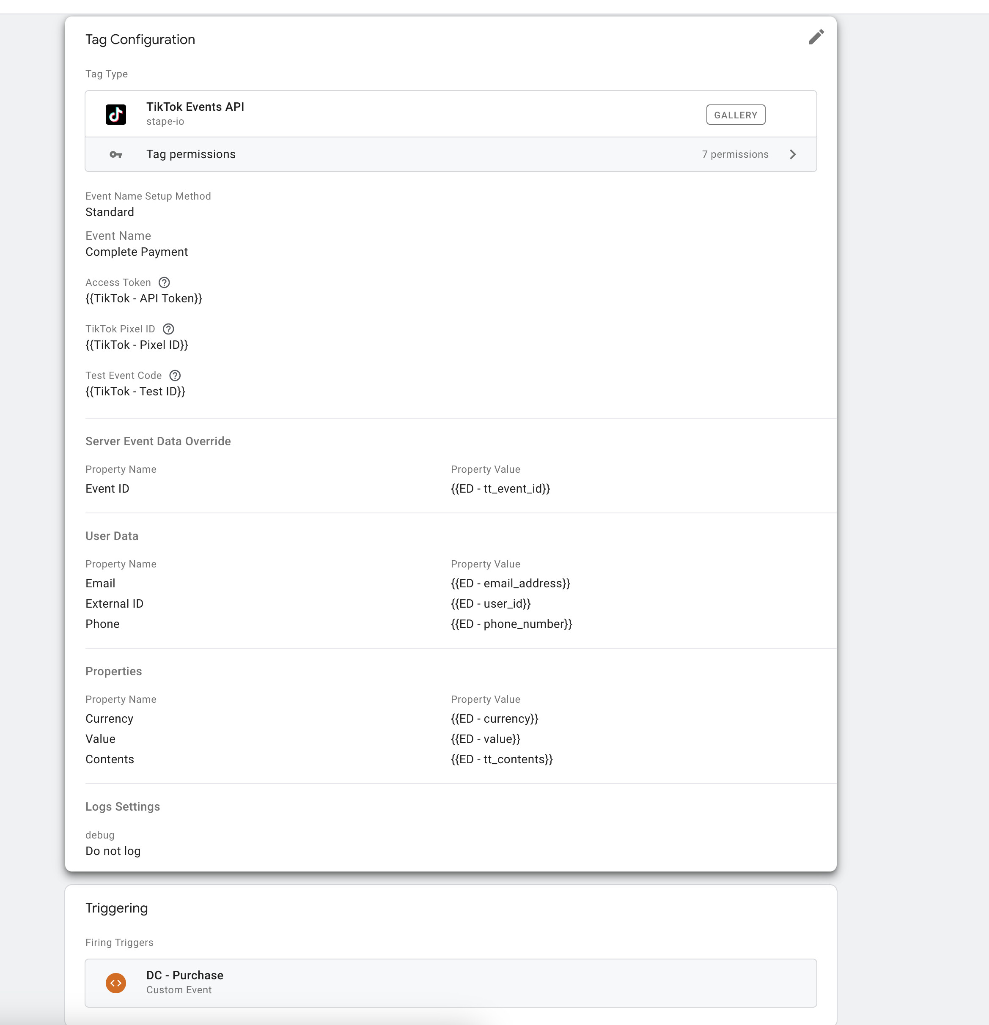Click the Do not log debug setting

[113, 851]
